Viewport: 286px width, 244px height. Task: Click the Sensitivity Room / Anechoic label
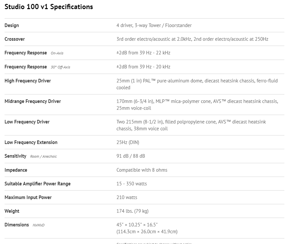click(31, 156)
